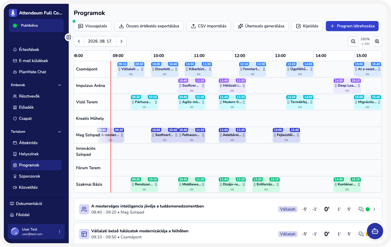Collapse the Tartalom section
The width and height of the screenshot is (391, 247).
pos(60,132)
